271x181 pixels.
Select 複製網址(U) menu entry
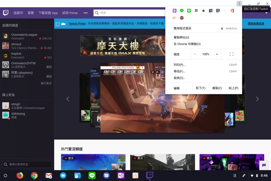pos(204,37)
